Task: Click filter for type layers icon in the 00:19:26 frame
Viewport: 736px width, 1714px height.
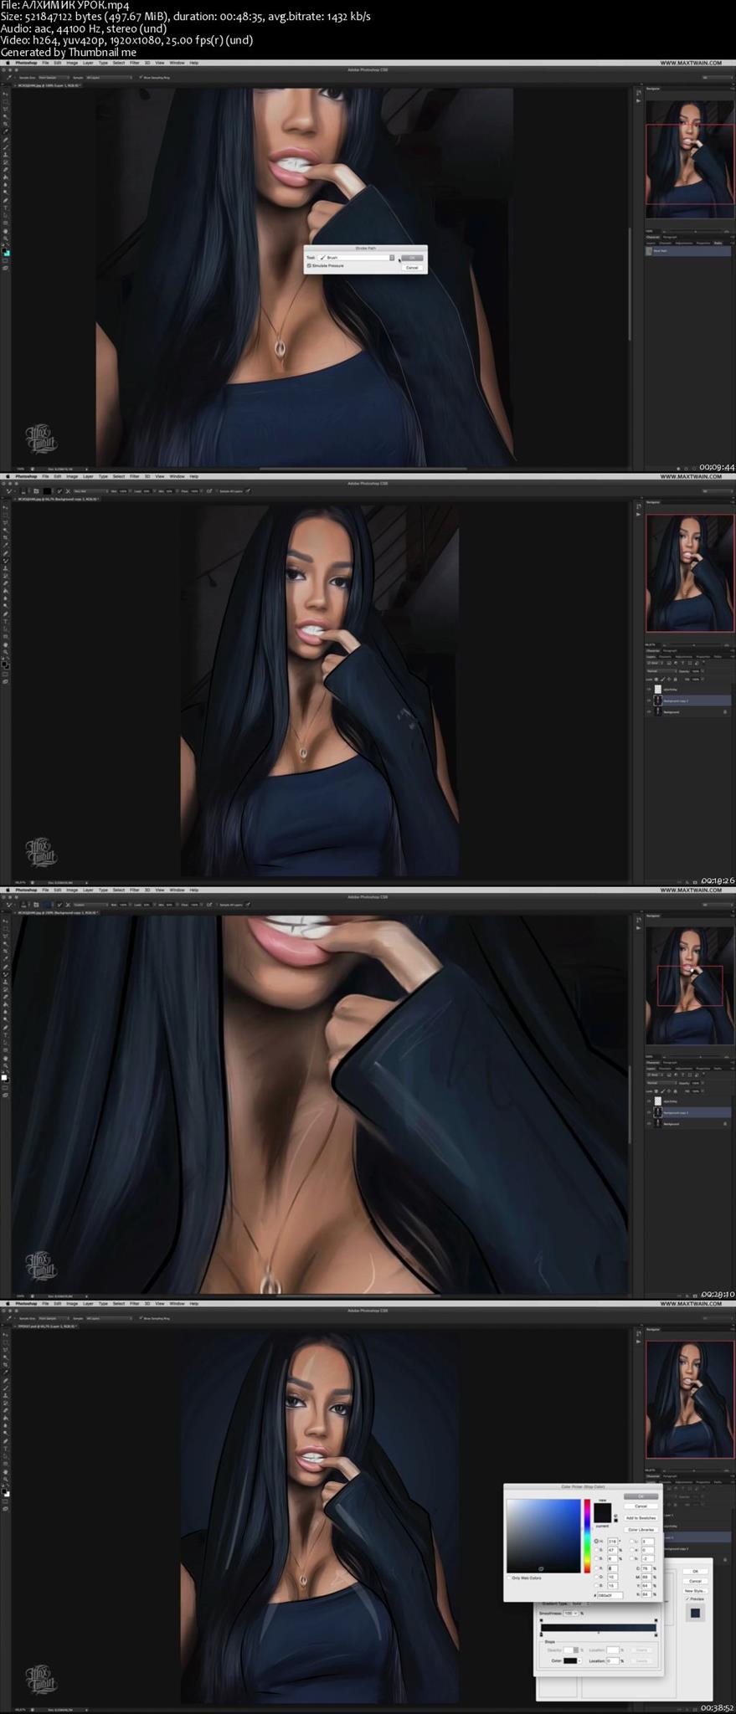Action: (x=682, y=663)
